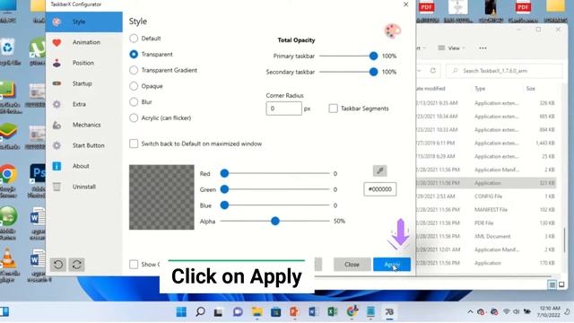Open the Start Button section
Image resolution: width=574 pixels, height=323 pixels.
83,145
